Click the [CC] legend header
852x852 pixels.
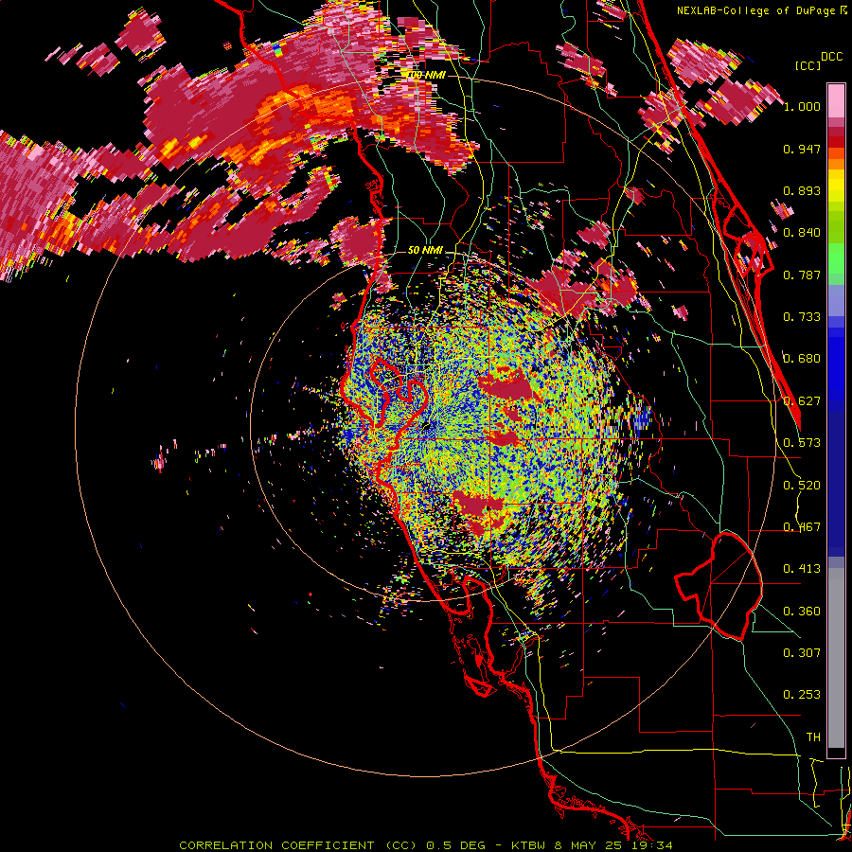pos(808,65)
